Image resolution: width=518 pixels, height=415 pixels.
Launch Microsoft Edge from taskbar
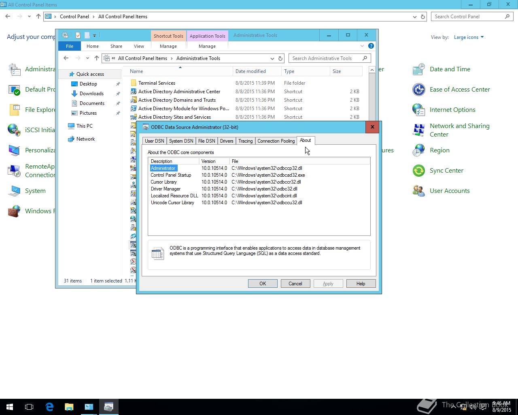tap(49, 407)
